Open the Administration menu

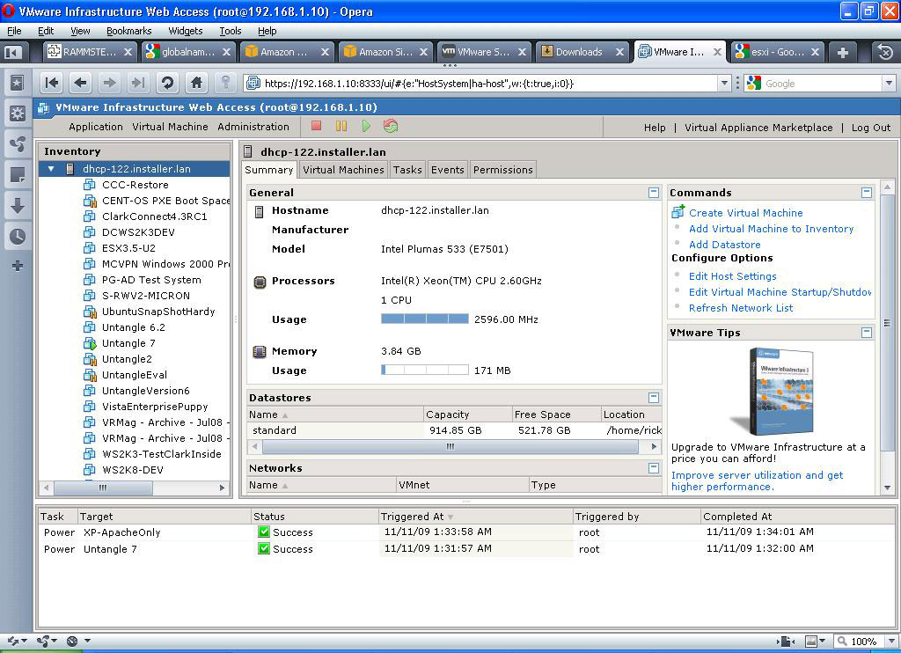[x=253, y=127]
